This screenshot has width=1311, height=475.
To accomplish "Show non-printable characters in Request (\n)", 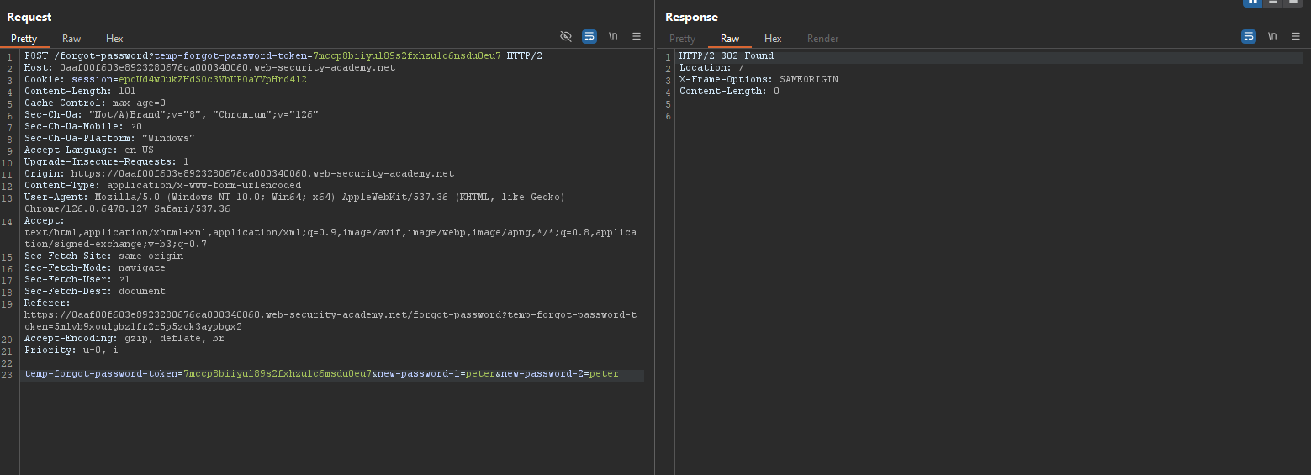I will pyautogui.click(x=613, y=37).
